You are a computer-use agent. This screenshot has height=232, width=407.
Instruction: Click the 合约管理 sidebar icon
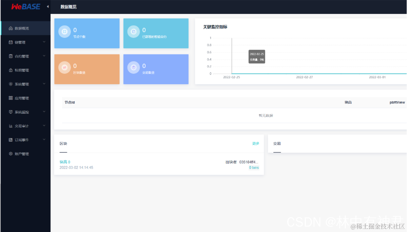tap(11, 56)
